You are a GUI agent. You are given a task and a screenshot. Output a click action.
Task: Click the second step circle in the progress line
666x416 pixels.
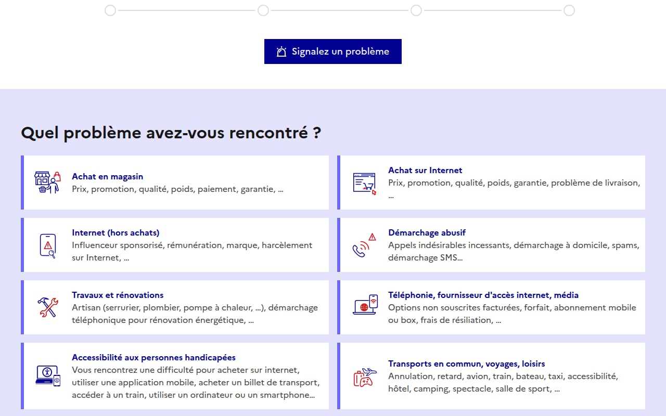[x=263, y=10]
